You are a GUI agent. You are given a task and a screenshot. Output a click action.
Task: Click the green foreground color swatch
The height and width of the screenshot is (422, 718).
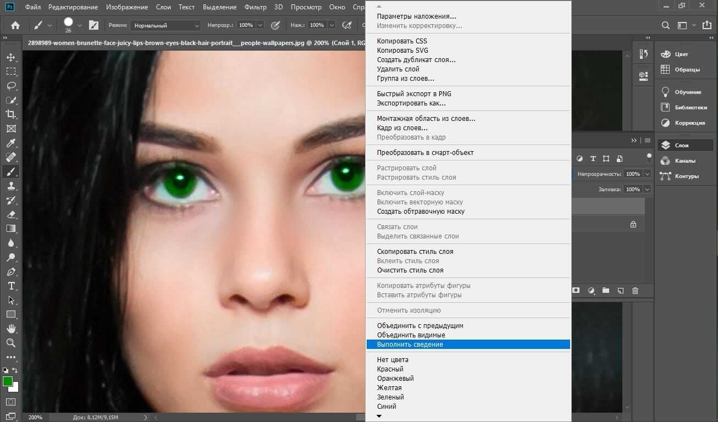[x=8, y=381]
